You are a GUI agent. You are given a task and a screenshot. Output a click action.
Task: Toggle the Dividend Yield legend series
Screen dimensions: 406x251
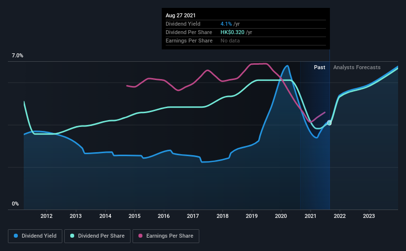35,236
